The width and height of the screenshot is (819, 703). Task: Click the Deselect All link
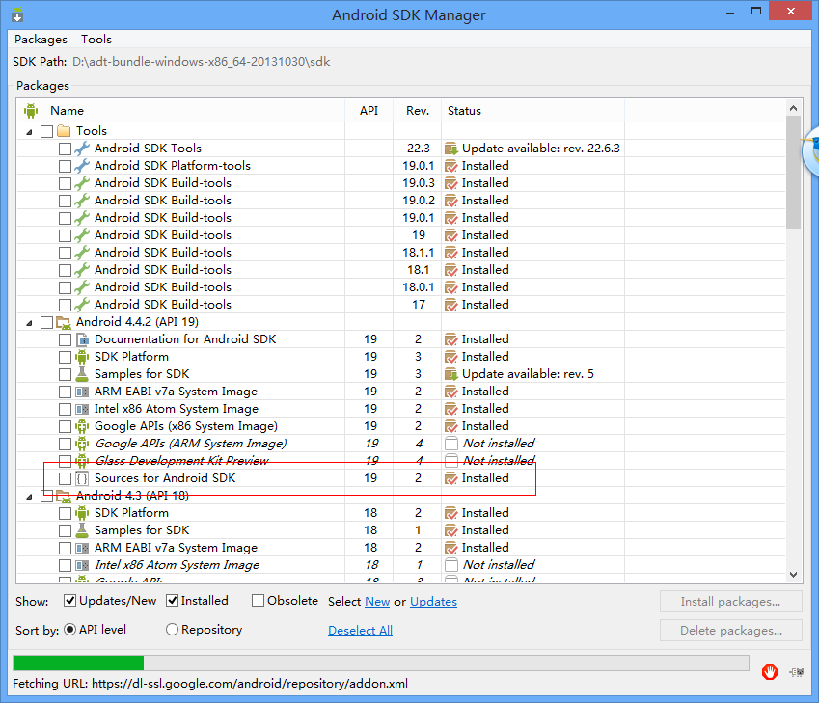click(x=360, y=631)
